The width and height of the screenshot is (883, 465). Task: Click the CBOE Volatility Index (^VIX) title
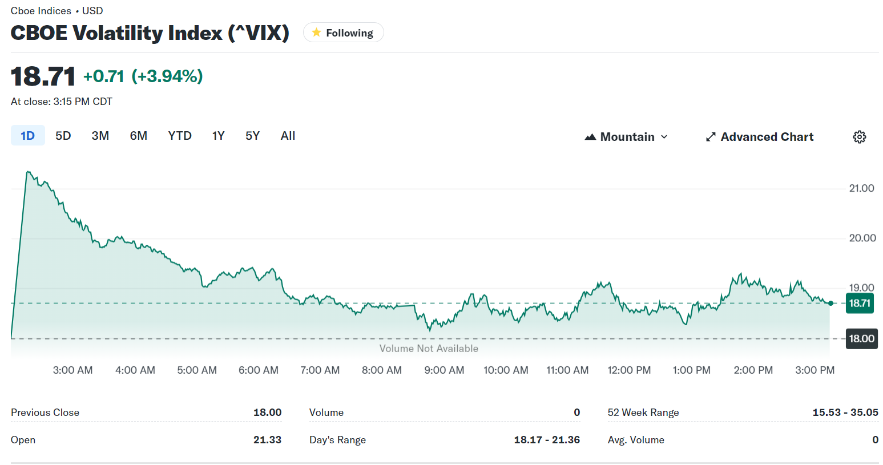[x=150, y=33]
